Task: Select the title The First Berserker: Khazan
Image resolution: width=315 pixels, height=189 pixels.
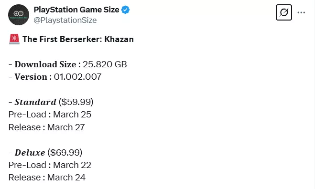Action: coord(78,39)
